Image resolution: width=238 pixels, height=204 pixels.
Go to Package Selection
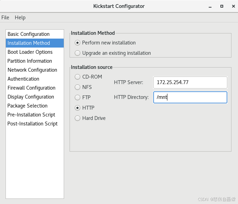(x=35, y=106)
